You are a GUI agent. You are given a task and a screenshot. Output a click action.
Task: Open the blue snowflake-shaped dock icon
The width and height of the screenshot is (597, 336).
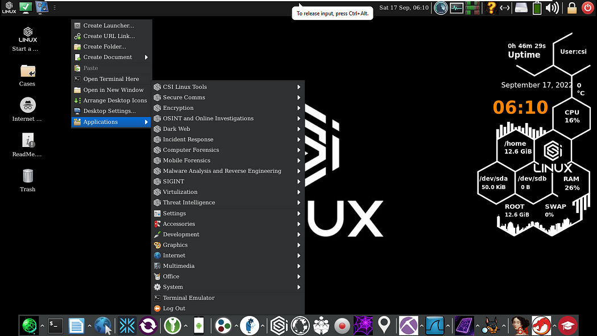127,326
